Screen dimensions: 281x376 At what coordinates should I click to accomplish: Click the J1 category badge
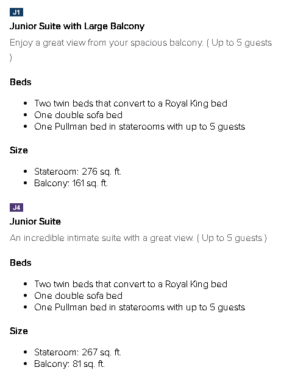[x=16, y=12]
